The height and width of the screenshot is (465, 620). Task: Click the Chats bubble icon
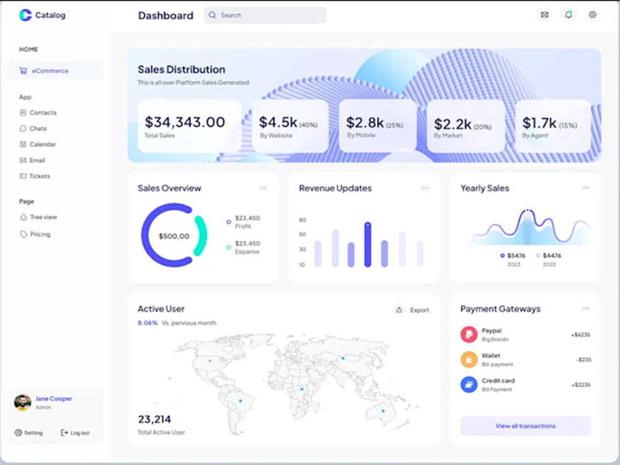(x=23, y=128)
